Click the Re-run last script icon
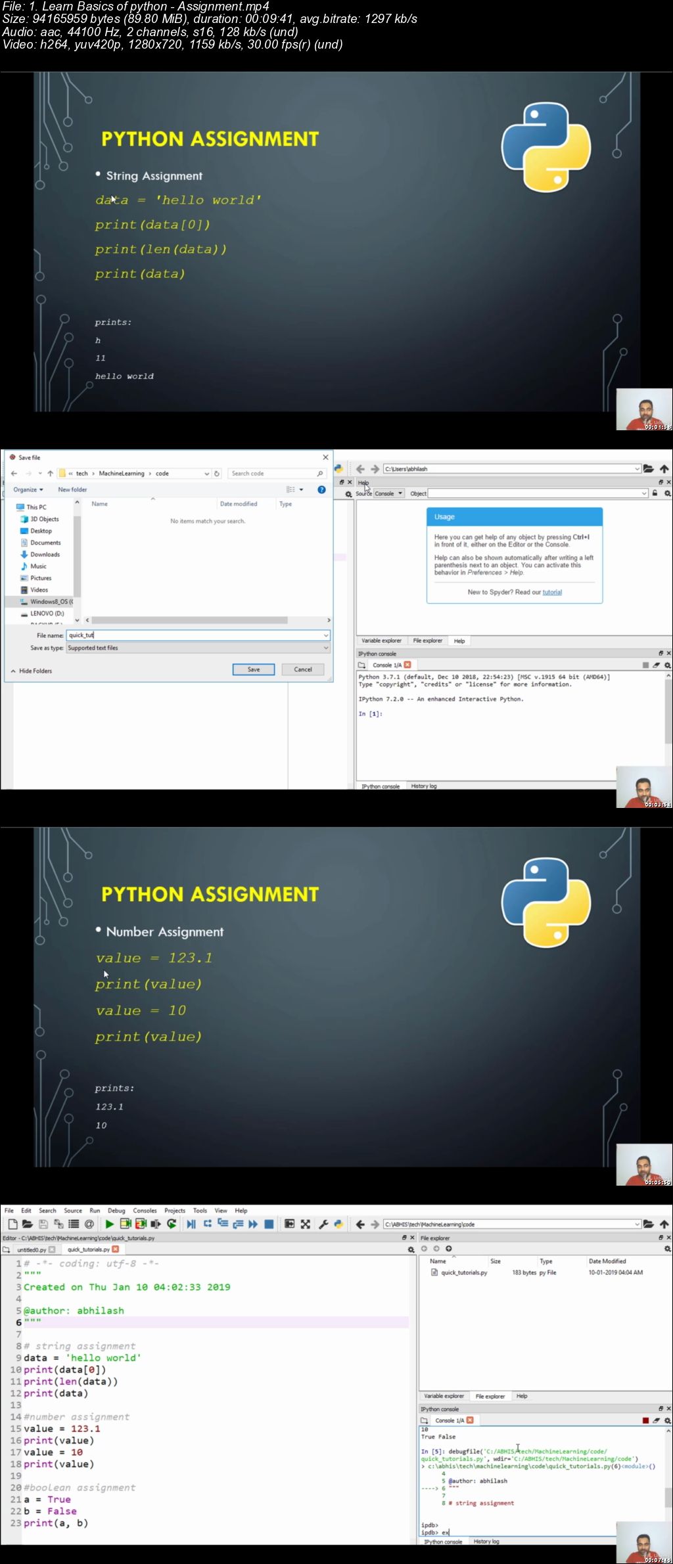Viewport: 673px width, 1564px height. click(x=172, y=1224)
